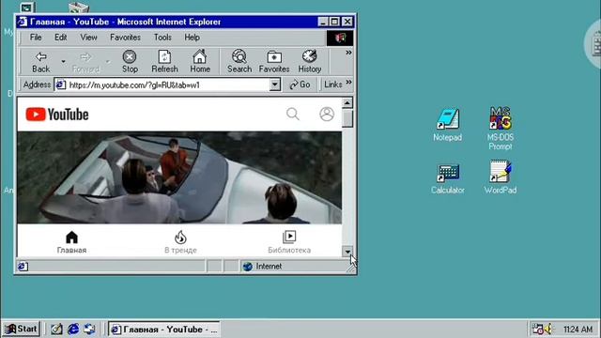Screen dimensions: 601x338
Task: Select the WordPad desktop shortcut
Action: coord(501,177)
